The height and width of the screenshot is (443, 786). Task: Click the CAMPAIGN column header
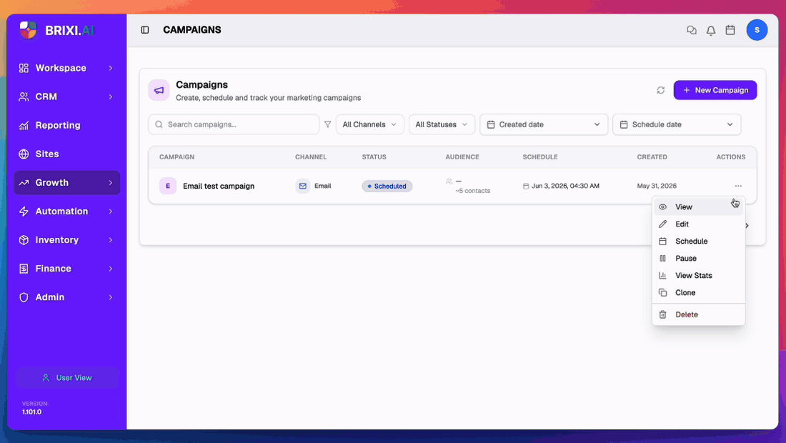[x=177, y=157]
